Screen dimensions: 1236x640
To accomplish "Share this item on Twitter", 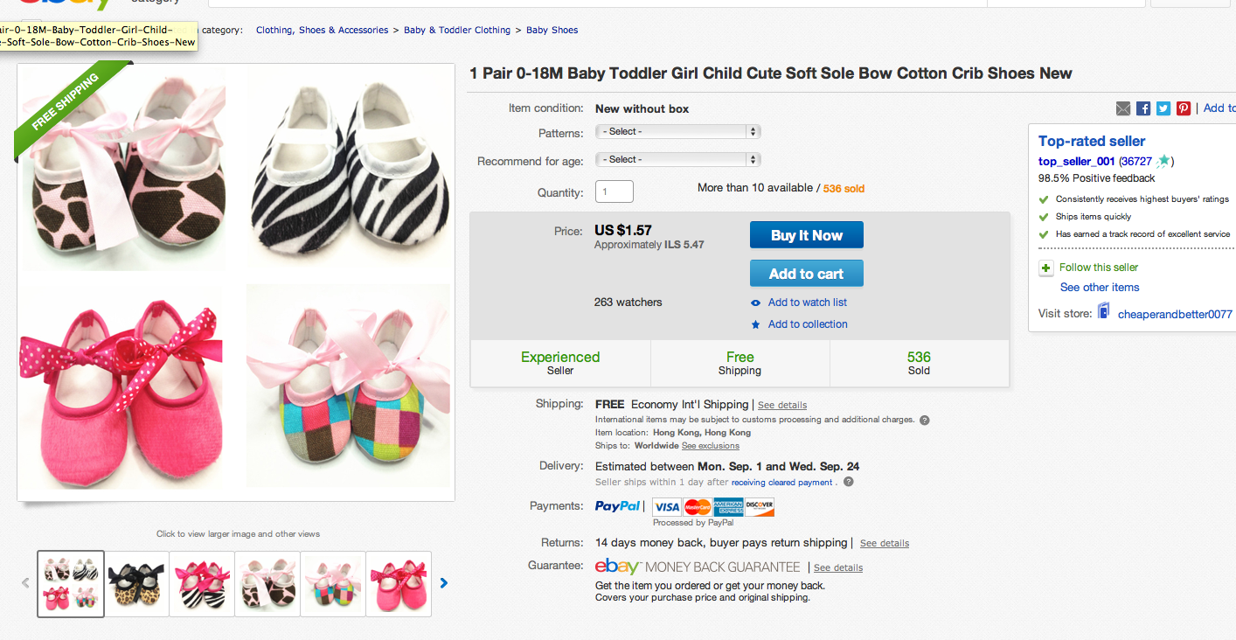I will 1163,108.
